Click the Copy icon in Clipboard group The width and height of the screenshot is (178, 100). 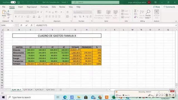click(x=8, y=14)
